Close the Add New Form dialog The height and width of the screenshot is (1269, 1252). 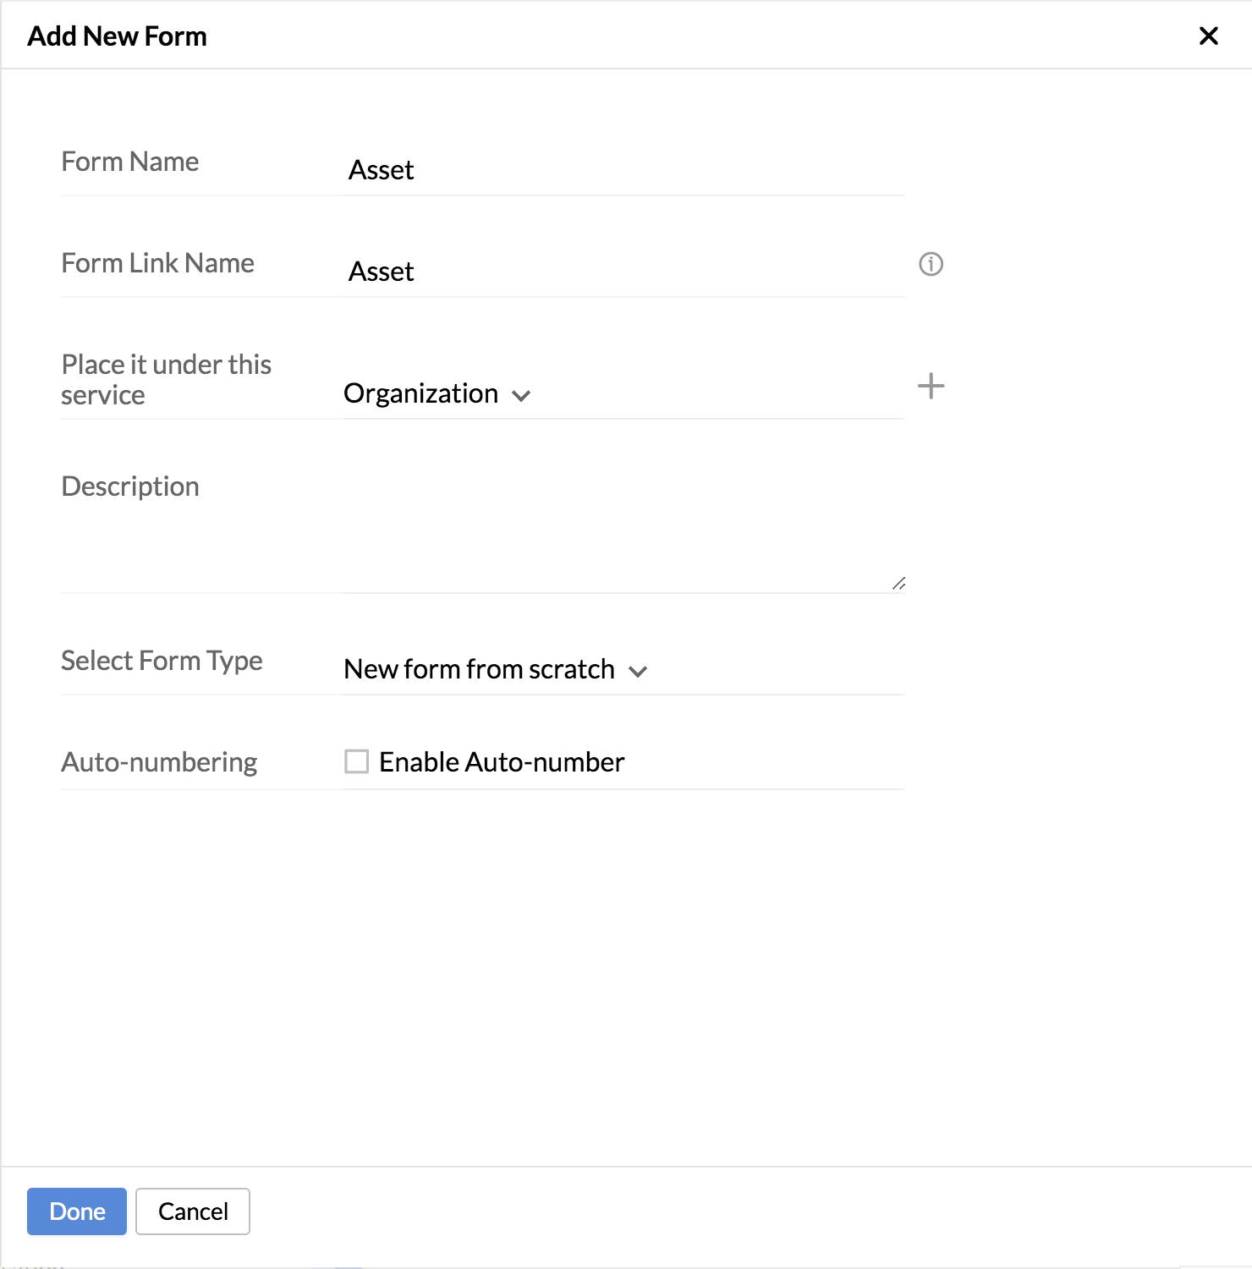click(1209, 36)
